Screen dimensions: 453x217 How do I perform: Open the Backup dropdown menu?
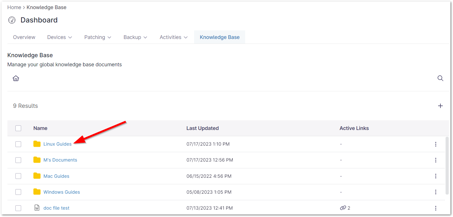[135, 37]
